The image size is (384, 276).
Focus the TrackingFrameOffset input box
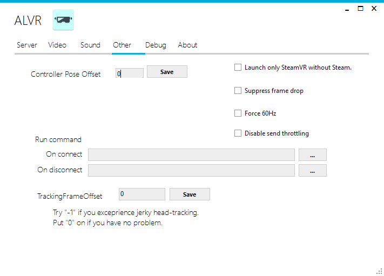142,194
